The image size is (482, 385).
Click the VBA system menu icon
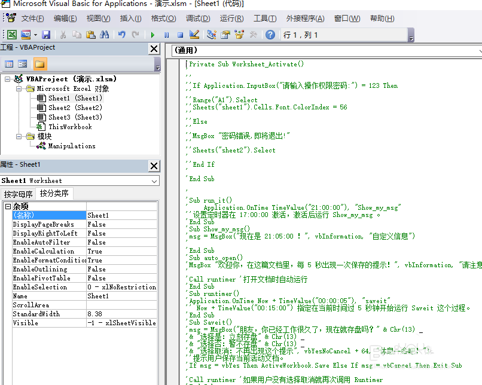(x=10, y=18)
